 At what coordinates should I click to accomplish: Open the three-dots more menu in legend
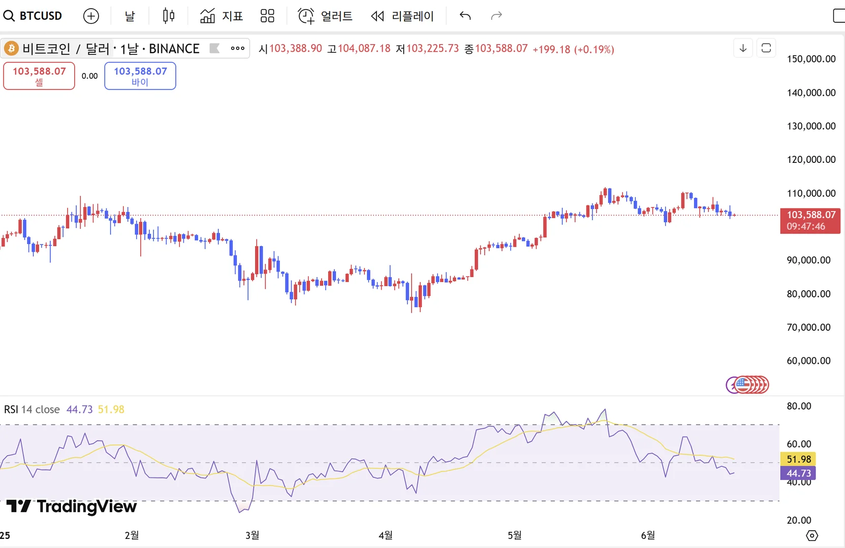coord(237,49)
